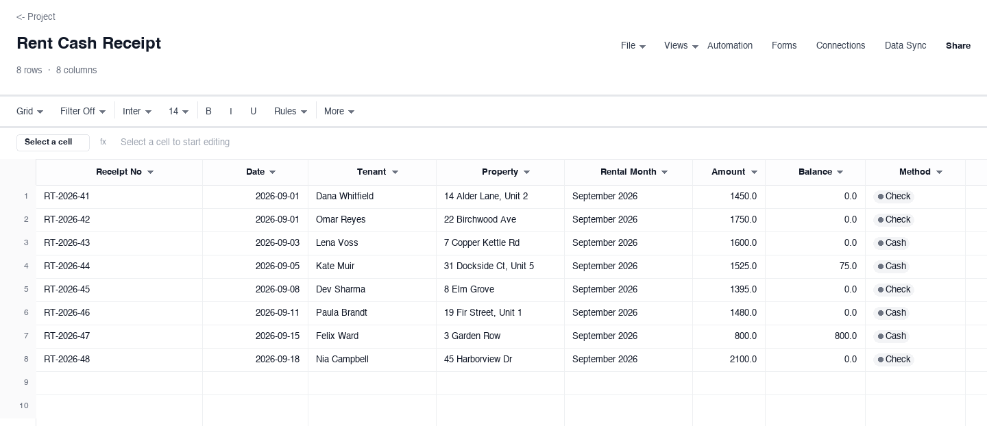Open the Inter font dropdown

click(x=137, y=112)
